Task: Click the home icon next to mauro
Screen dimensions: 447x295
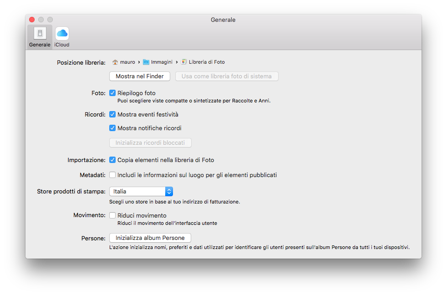Action: click(115, 62)
